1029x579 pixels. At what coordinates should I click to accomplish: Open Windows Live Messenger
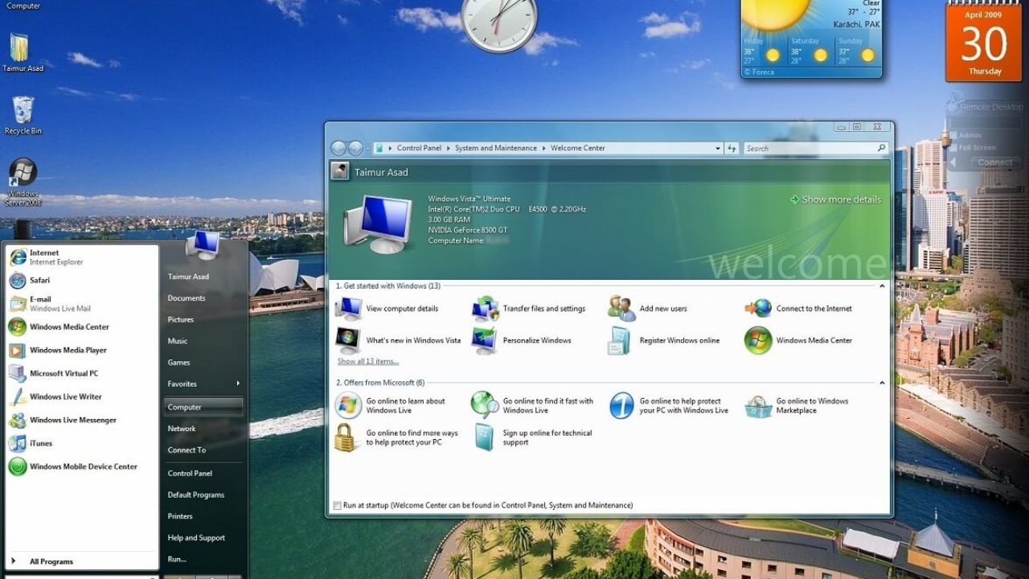80,421
